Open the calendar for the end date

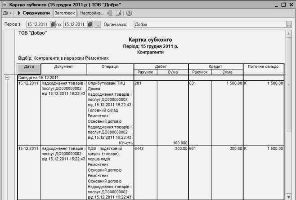point(90,24)
